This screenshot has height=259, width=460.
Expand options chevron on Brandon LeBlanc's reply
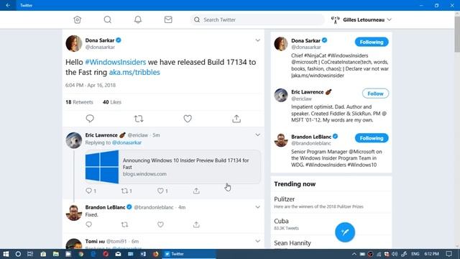coord(257,207)
